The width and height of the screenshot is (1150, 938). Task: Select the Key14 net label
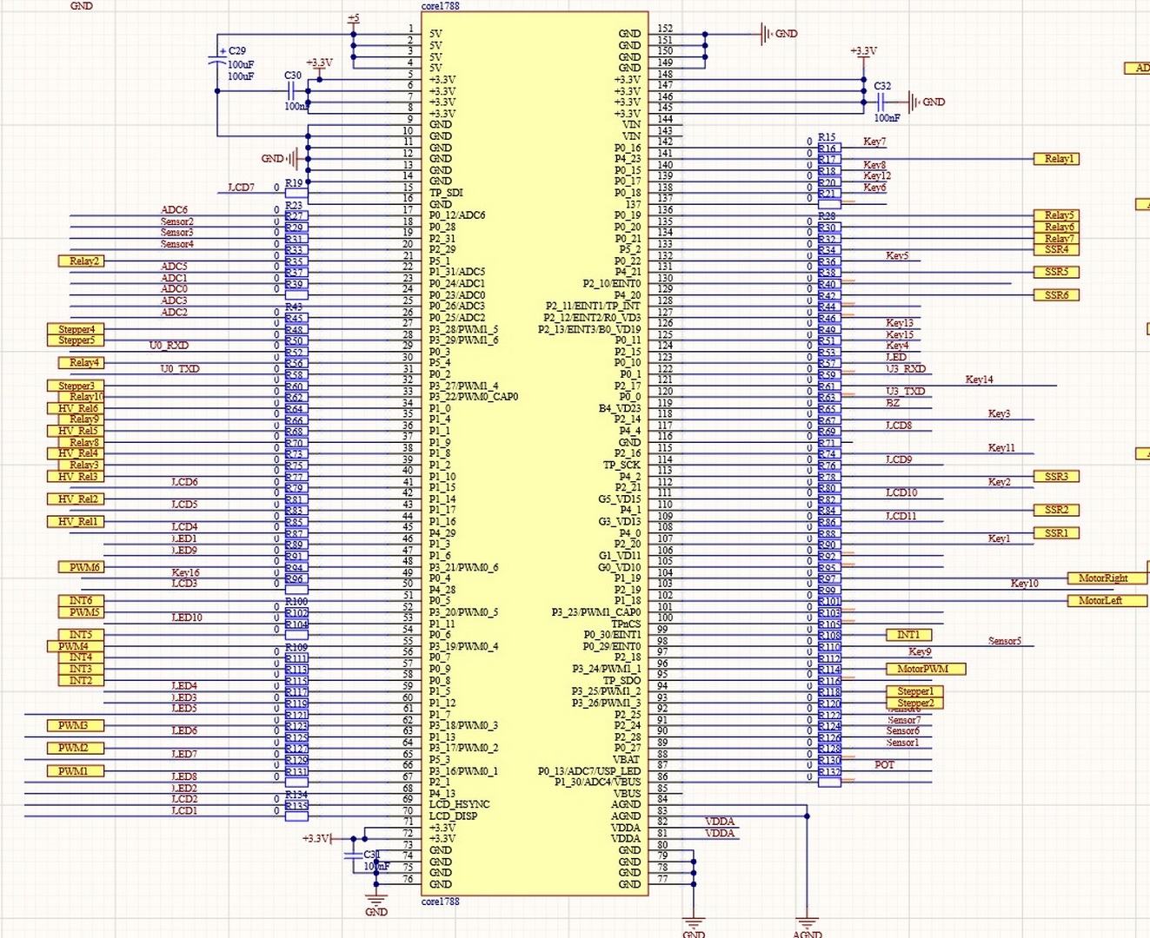979,380
